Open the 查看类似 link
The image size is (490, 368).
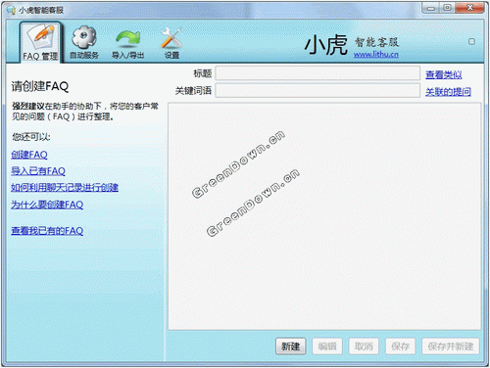tap(444, 74)
